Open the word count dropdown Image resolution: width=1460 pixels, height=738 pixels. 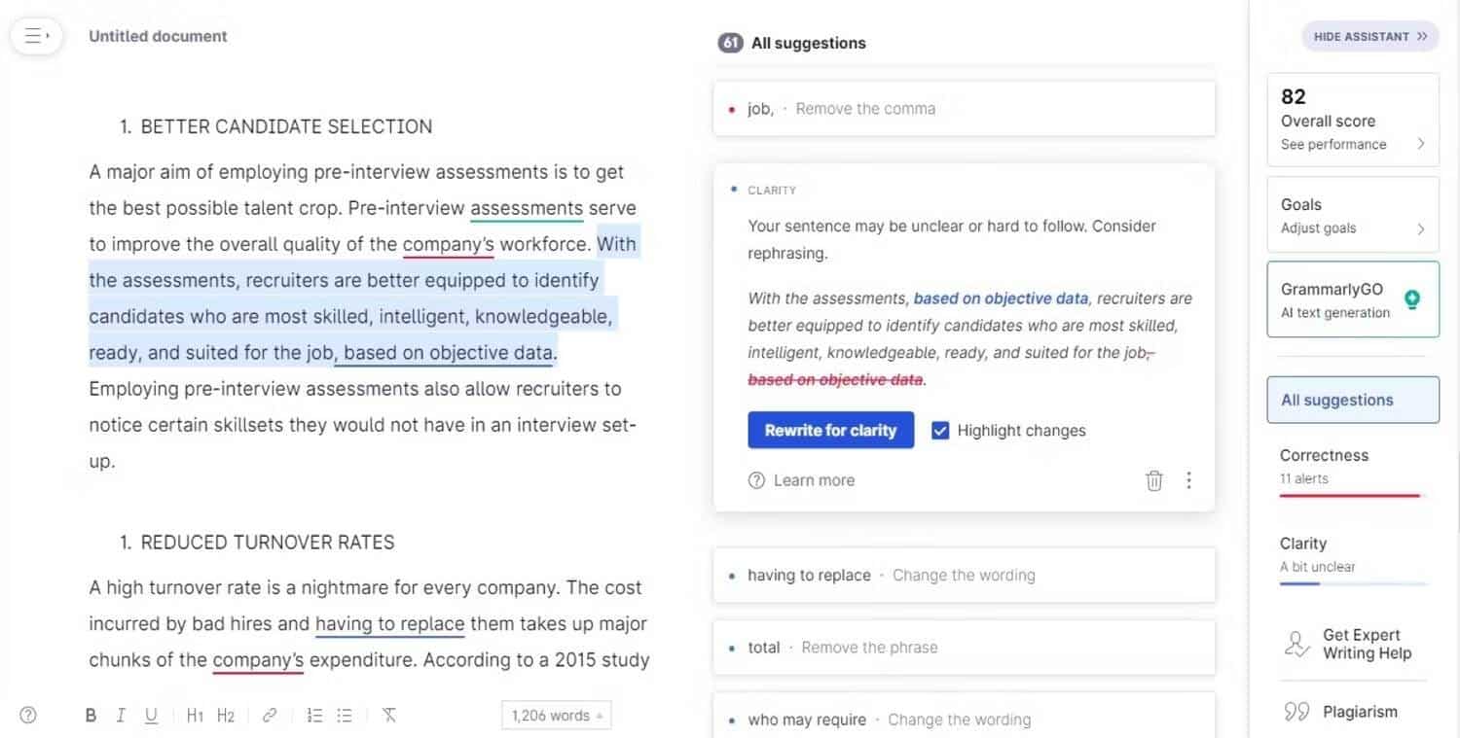click(557, 716)
